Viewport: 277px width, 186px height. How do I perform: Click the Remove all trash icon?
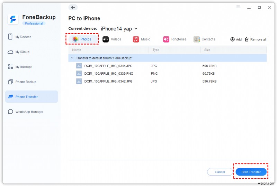point(247,39)
